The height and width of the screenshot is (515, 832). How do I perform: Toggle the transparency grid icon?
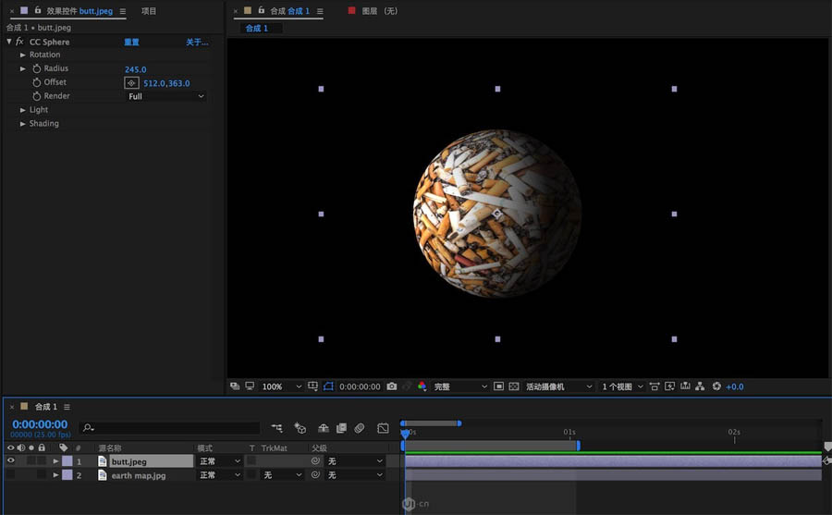click(514, 386)
